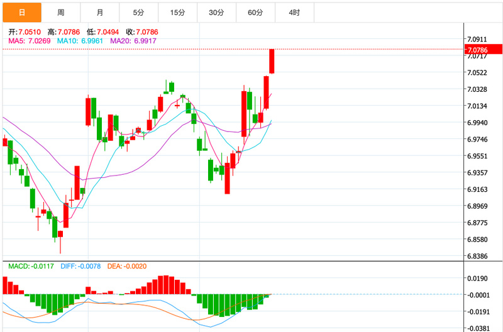Viewport: 503px width, 332px height.
Task: Select the 日 daily chart tab
Action: (22, 13)
